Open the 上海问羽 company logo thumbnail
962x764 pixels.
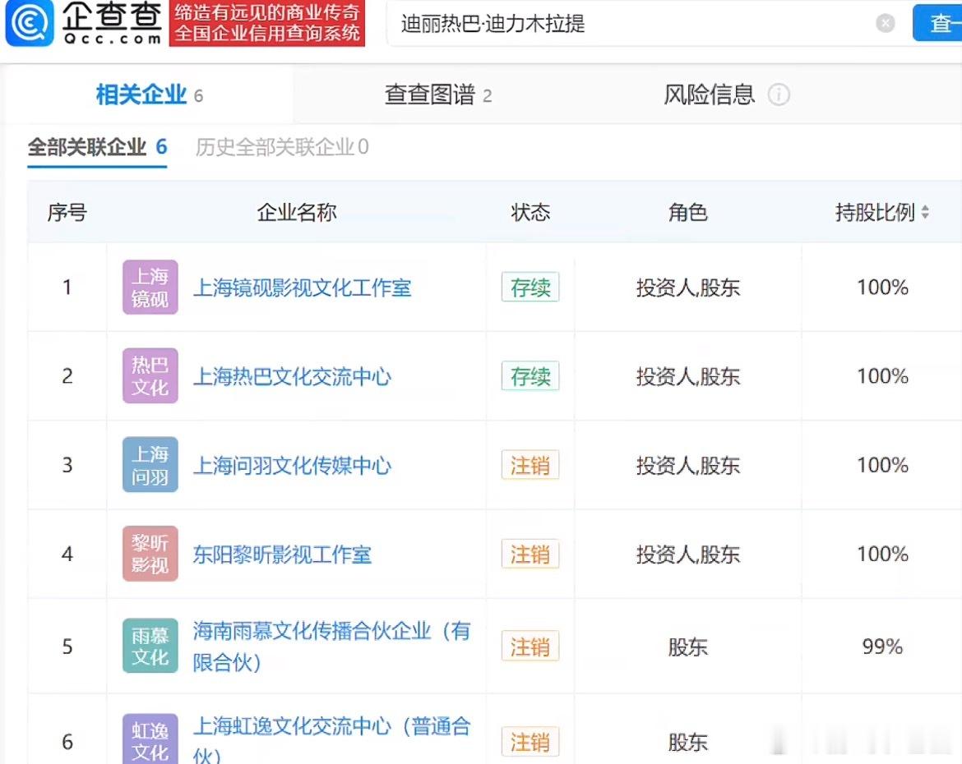point(150,465)
